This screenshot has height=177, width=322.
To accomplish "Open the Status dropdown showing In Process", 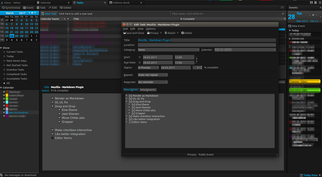I will point(149,67).
